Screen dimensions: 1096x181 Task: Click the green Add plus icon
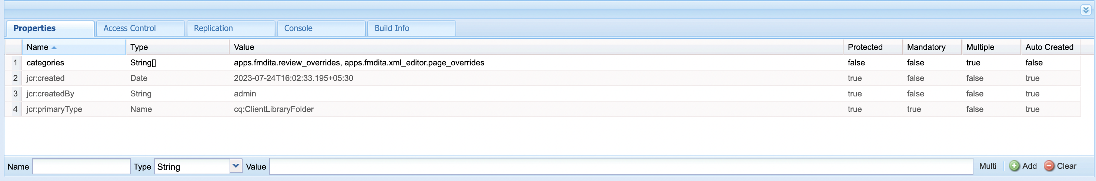[x=1014, y=166]
